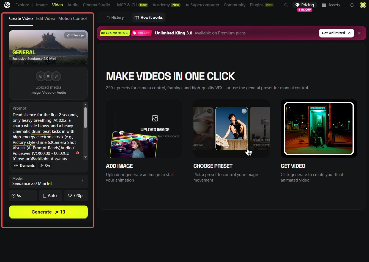Image resolution: width=369 pixels, height=262 pixels.
Task: Click the red recording dot in prompt
Action: pyautogui.click(x=77, y=153)
